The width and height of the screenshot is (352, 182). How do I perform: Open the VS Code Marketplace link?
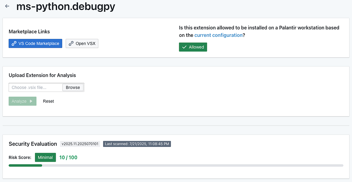pos(35,43)
